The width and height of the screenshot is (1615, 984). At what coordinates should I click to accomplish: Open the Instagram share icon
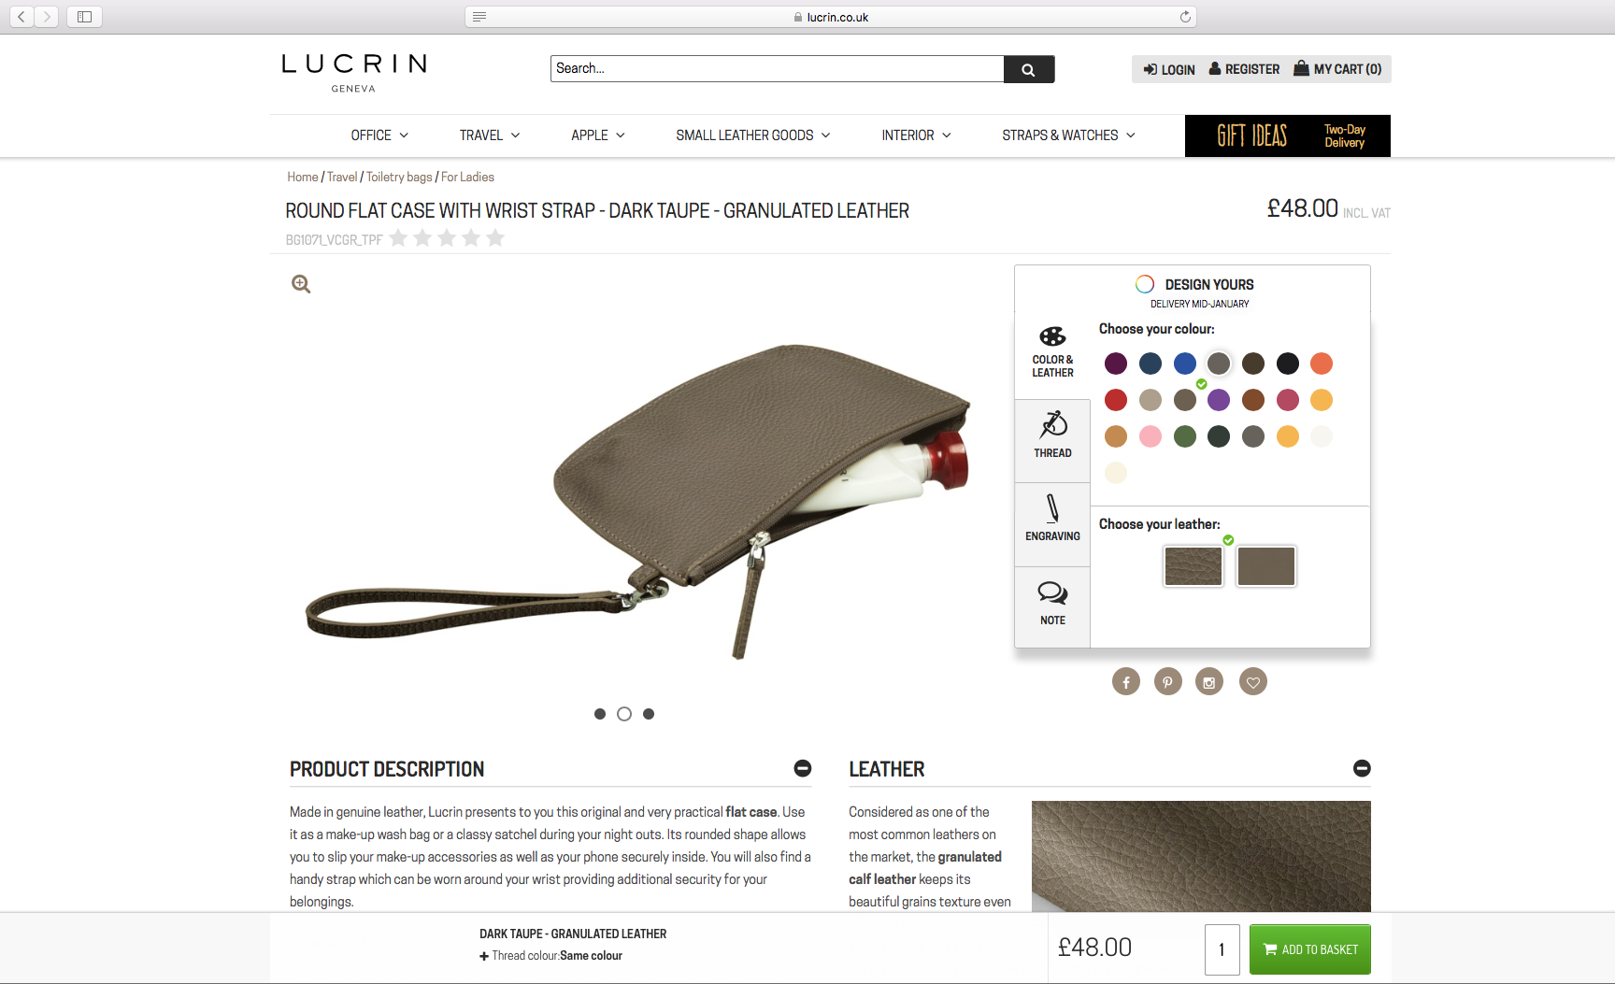(1209, 682)
